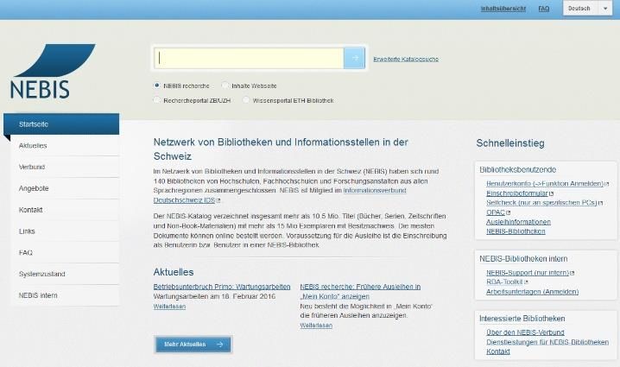Go to Aktuelles in the sidebar

click(x=33, y=145)
